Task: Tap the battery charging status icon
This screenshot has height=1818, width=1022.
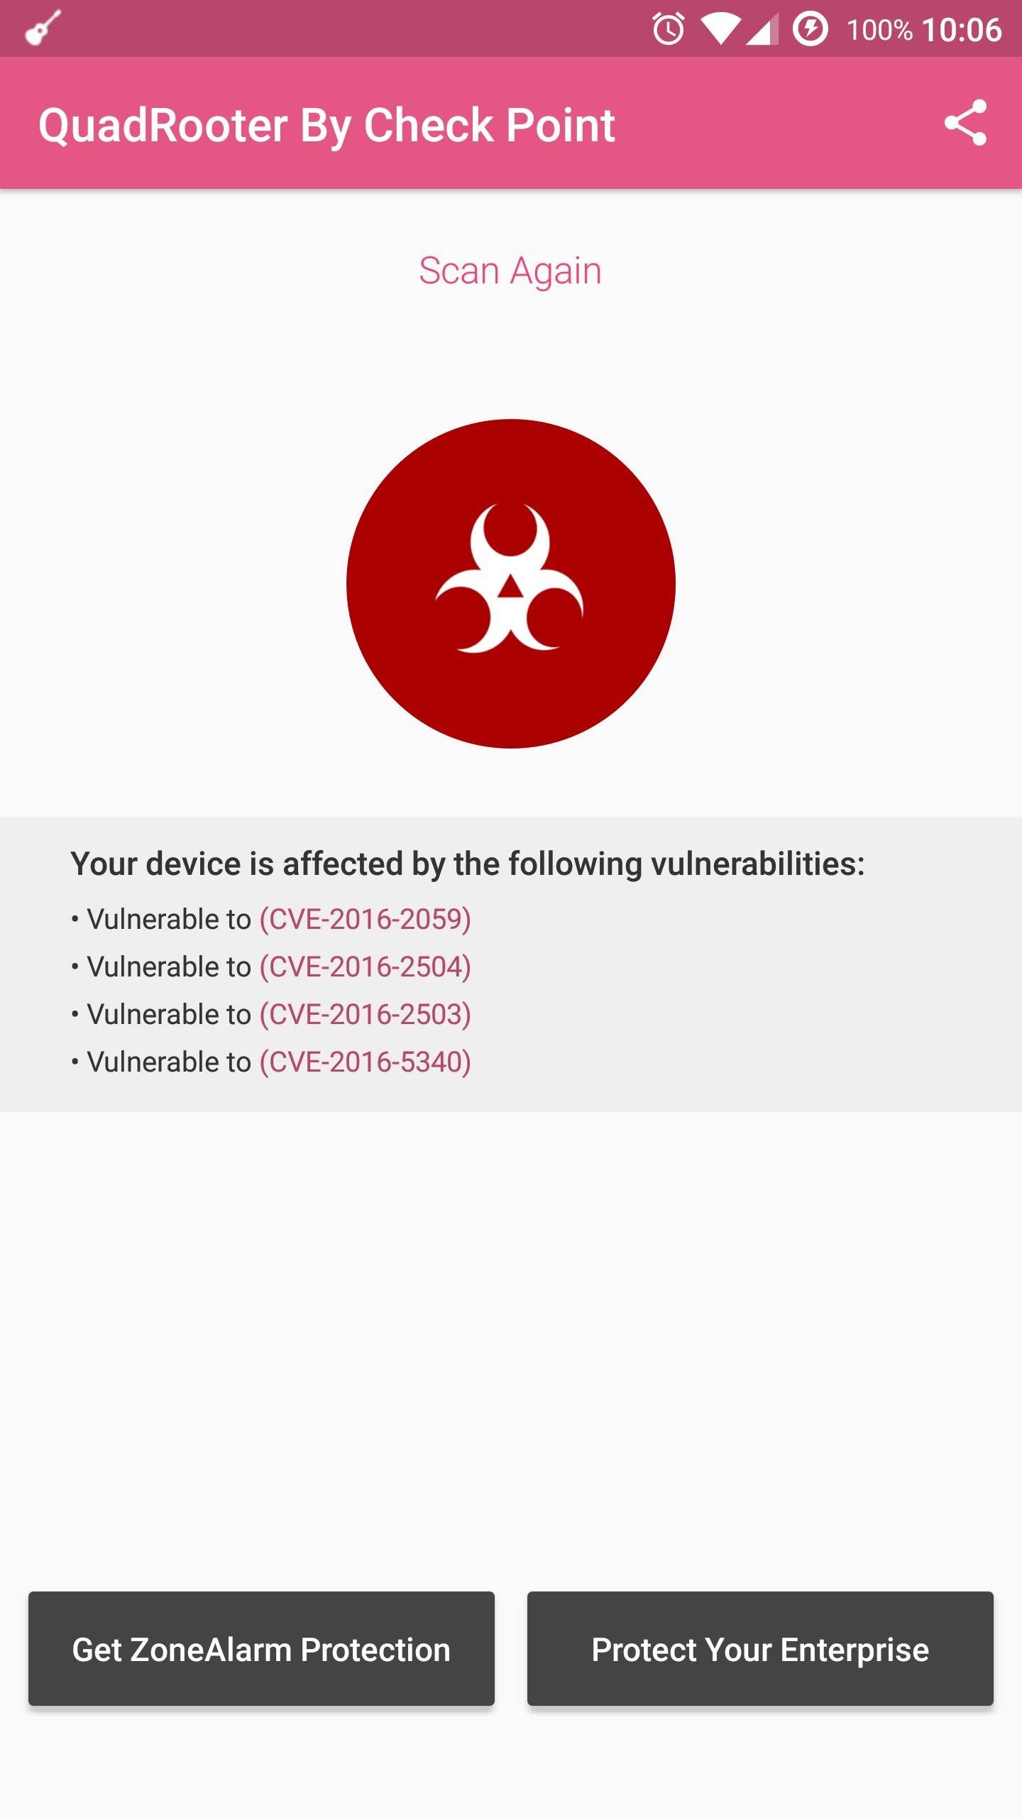Action: click(x=810, y=29)
